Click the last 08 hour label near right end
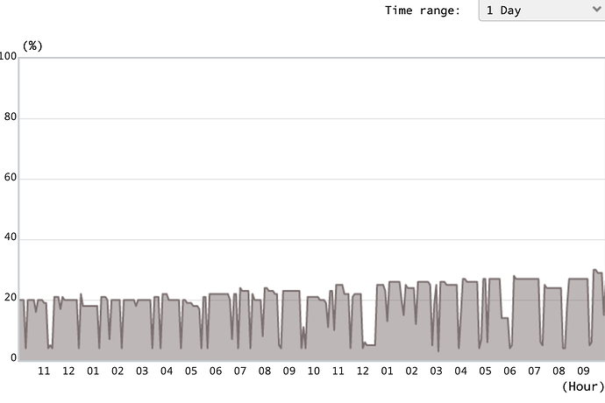Screen dimensions: 605x403 tap(559, 371)
